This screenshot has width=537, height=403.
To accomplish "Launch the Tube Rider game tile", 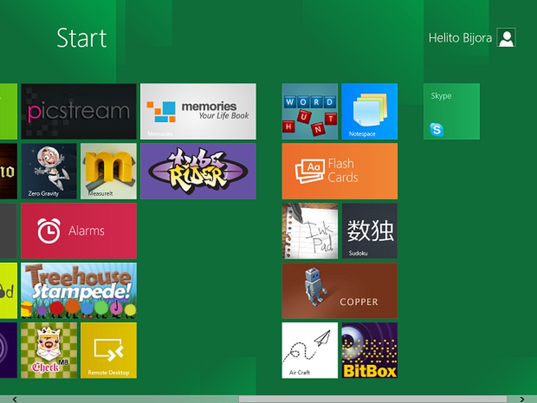I will (x=198, y=171).
